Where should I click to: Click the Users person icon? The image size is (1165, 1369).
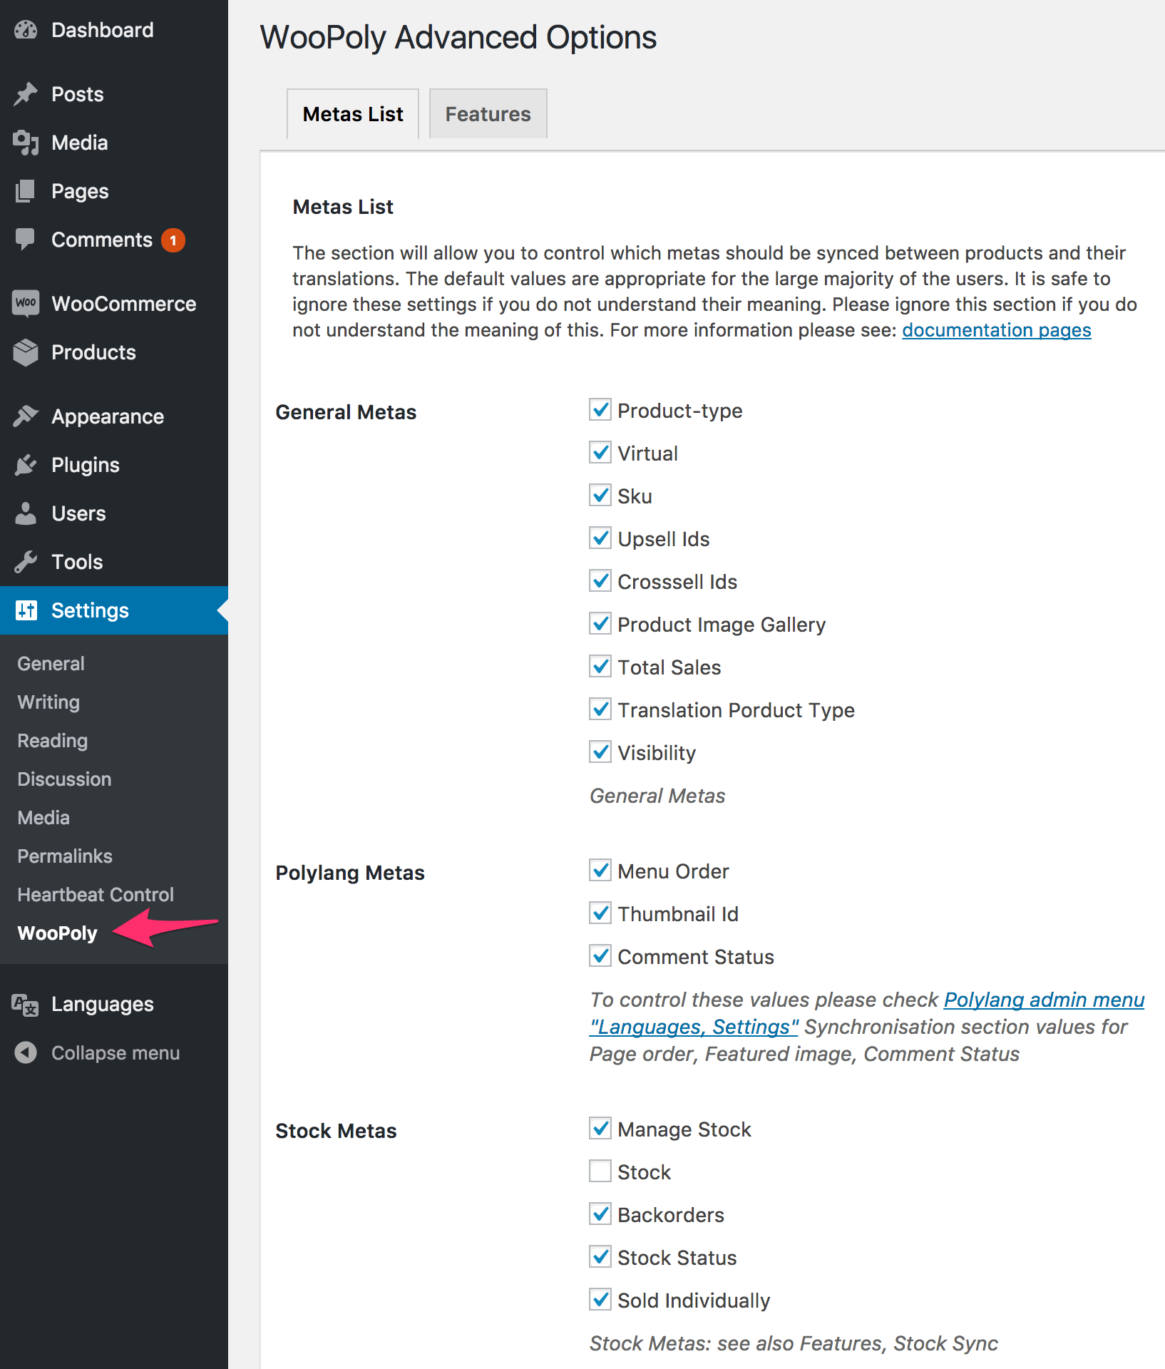[x=26, y=513]
